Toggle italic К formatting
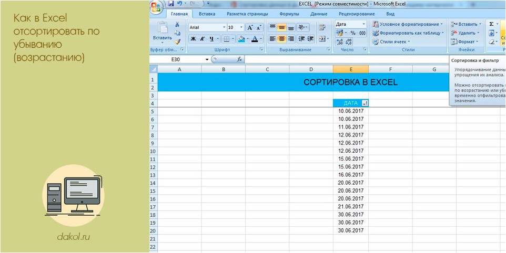Image resolution: width=506 pixels, height=253 pixels. 203,39
